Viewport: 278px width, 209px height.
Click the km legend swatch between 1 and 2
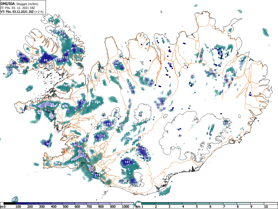[148, 203]
